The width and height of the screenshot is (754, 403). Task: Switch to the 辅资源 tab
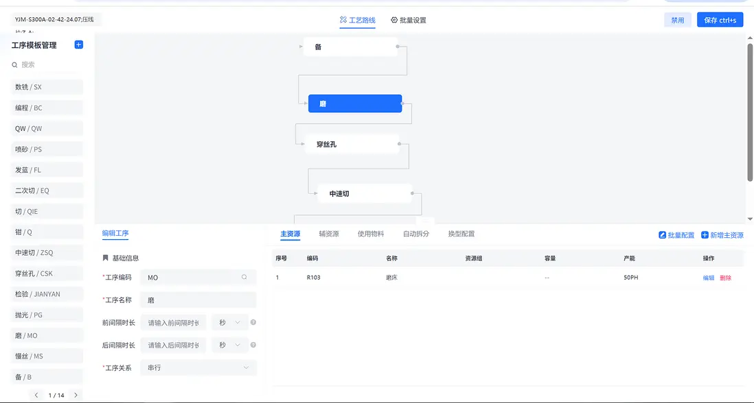tap(328, 234)
